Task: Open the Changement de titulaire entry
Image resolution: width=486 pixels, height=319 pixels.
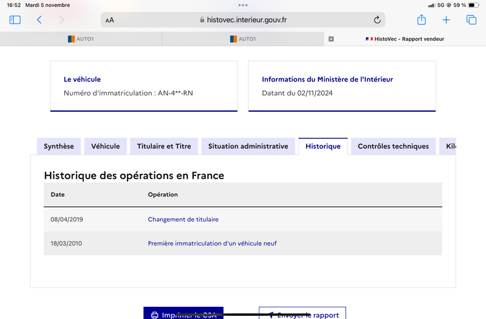Action: (x=183, y=219)
